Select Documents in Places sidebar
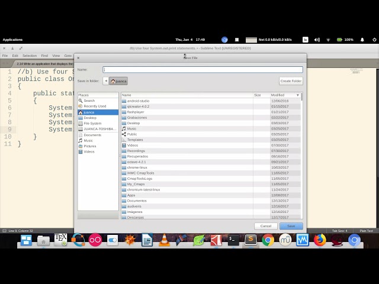Image resolution: width=379 pixels, height=284 pixels. click(x=98, y=135)
